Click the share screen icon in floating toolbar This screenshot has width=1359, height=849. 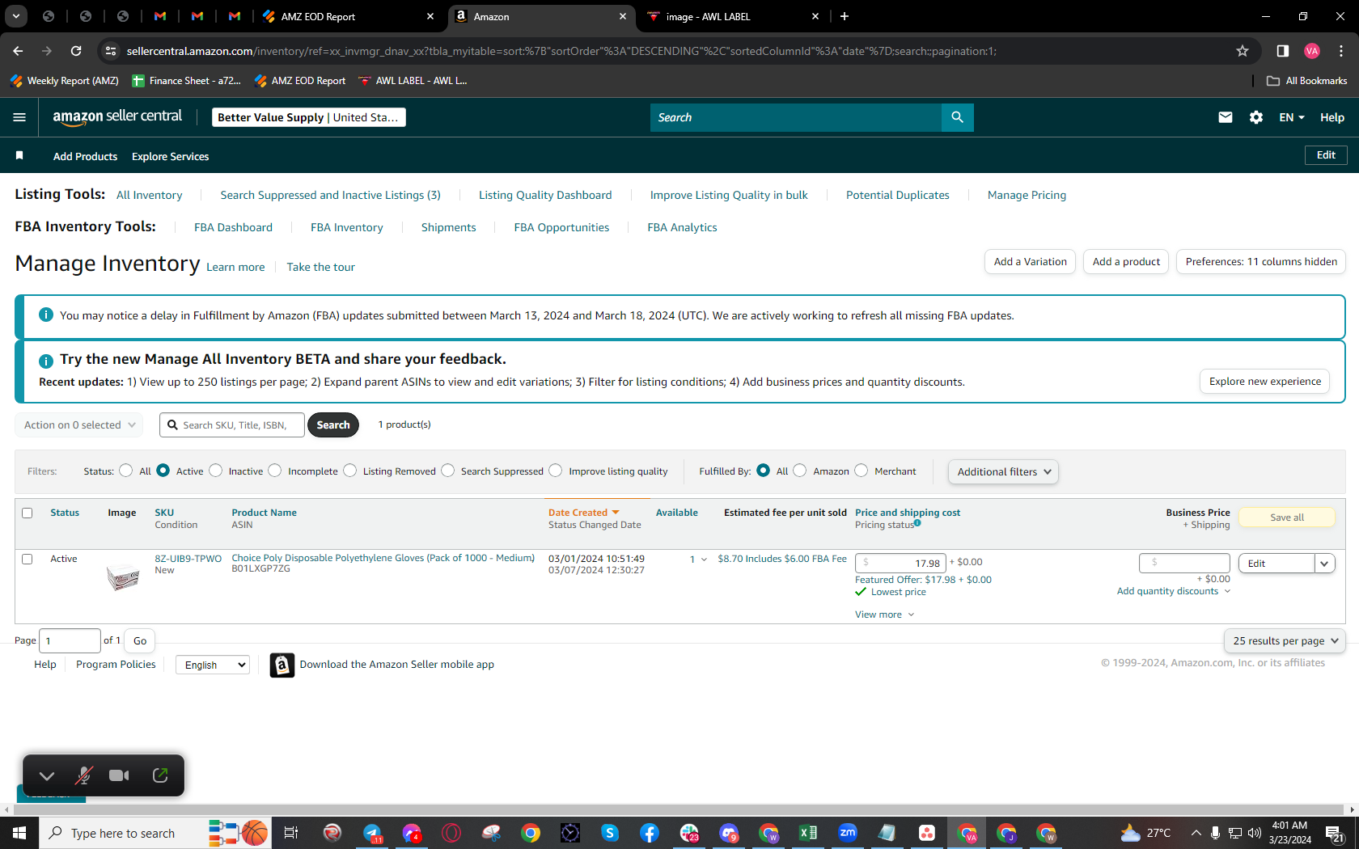tap(160, 775)
